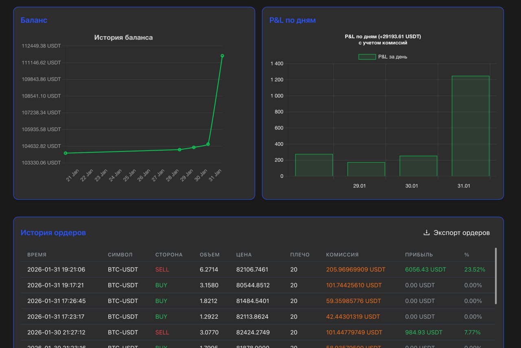Image resolution: width=521 pixels, height=348 pixels.
Task: Sort by the ВРЕМЯ column header
Action: click(37, 255)
